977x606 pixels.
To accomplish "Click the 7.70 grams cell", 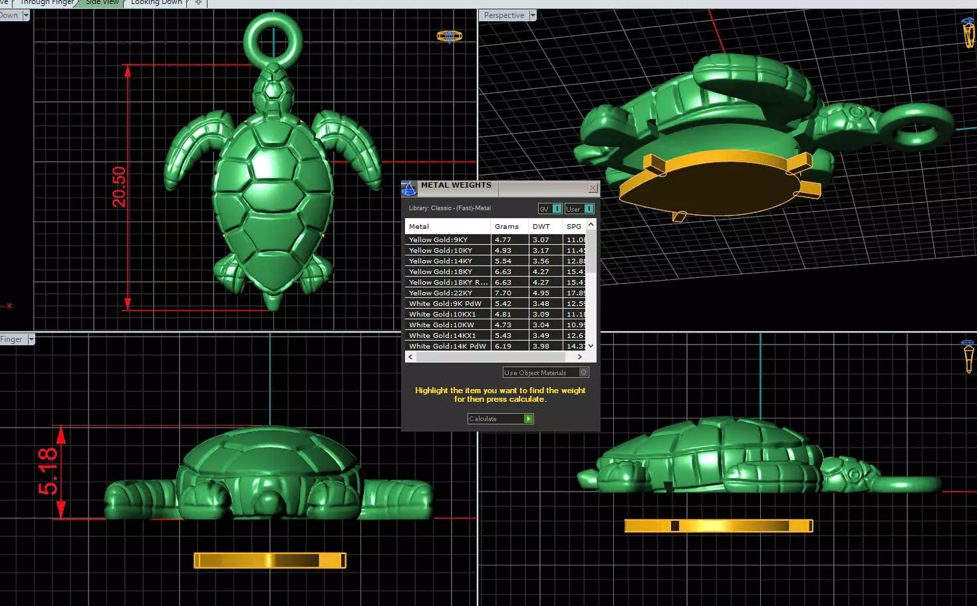I will coord(509,293).
